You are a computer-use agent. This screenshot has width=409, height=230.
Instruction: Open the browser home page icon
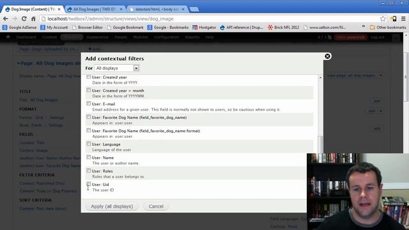pos(33,19)
